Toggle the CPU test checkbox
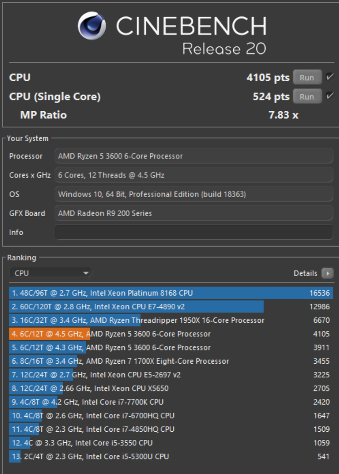Viewport: 339px width, 474px height. (x=330, y=77)
